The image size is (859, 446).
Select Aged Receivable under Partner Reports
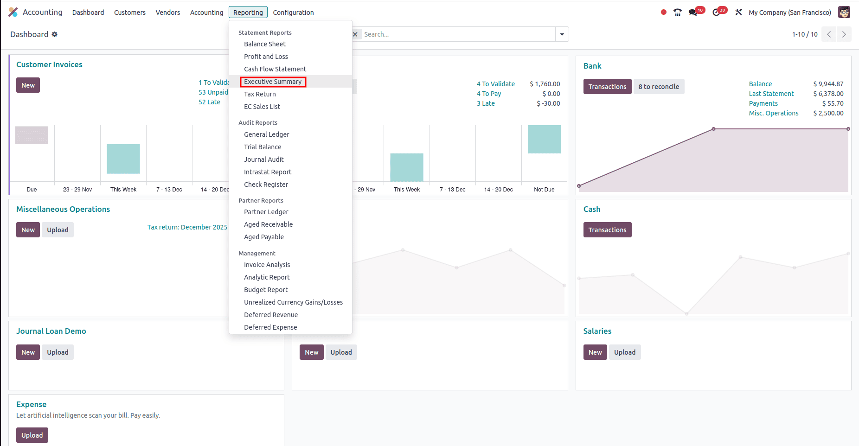[x=268, y=224]
